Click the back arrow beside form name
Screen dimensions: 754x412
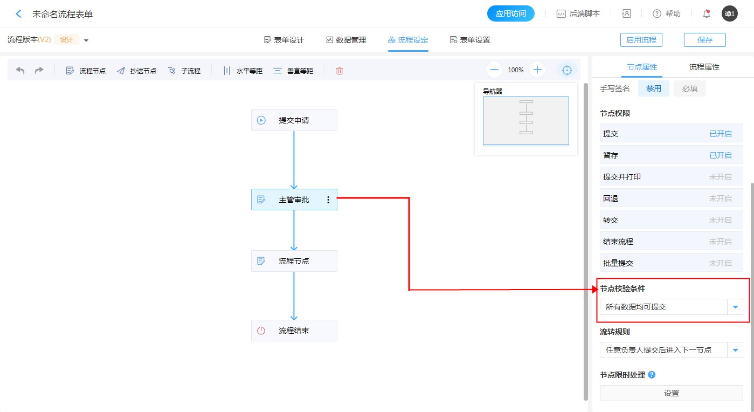click(x=19, y=14)
